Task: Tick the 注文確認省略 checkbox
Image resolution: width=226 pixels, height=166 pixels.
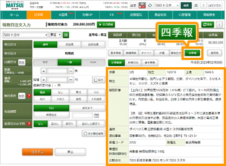Action: pos(94,134)
